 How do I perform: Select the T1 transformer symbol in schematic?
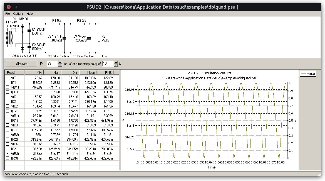[9, 38]
